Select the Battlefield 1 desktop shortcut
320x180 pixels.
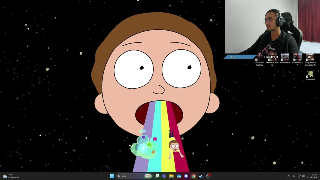tap(297, 60)
